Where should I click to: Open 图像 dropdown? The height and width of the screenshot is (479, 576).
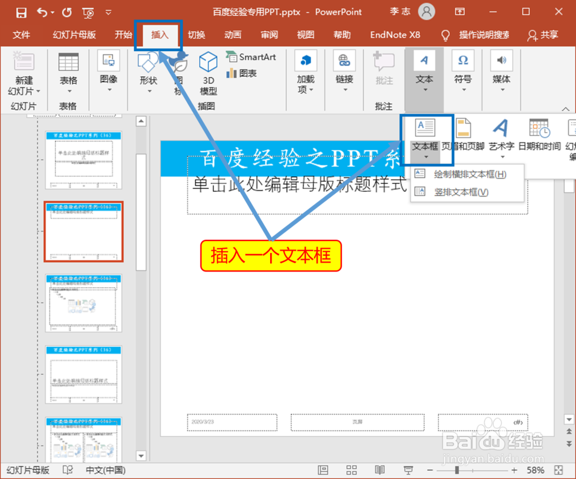[109, 71]
